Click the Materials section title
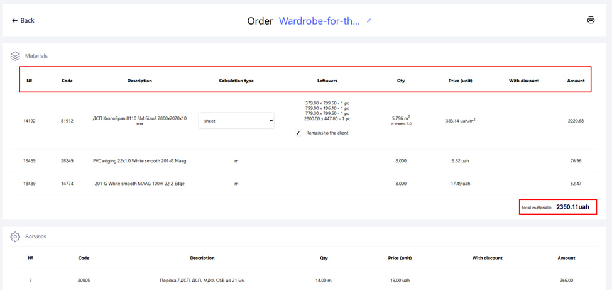612x290 pixels. [x=36, y=56]
